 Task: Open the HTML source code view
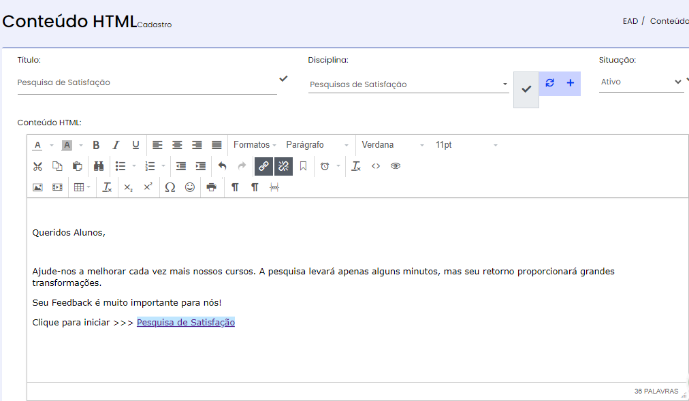point(376,166)
